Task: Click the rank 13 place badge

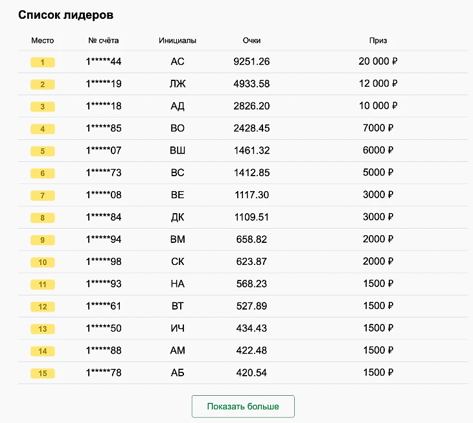Action: [43, 329]
